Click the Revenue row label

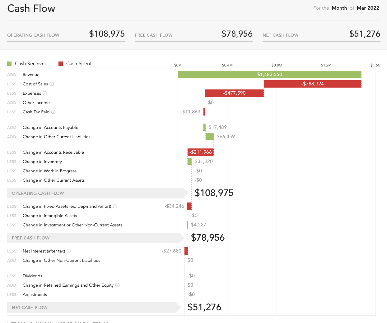coord(31,75)
